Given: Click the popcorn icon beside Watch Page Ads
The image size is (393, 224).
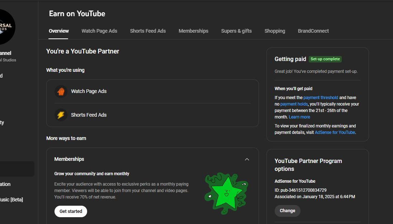Looking at the screenshot, I should click(61, 91).
